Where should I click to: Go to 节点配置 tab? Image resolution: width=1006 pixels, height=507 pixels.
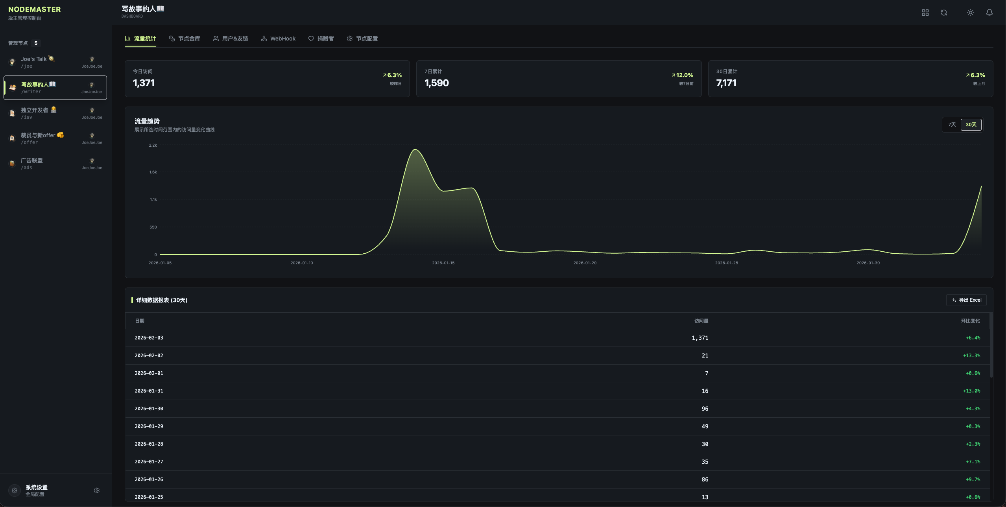coord(362,39)
